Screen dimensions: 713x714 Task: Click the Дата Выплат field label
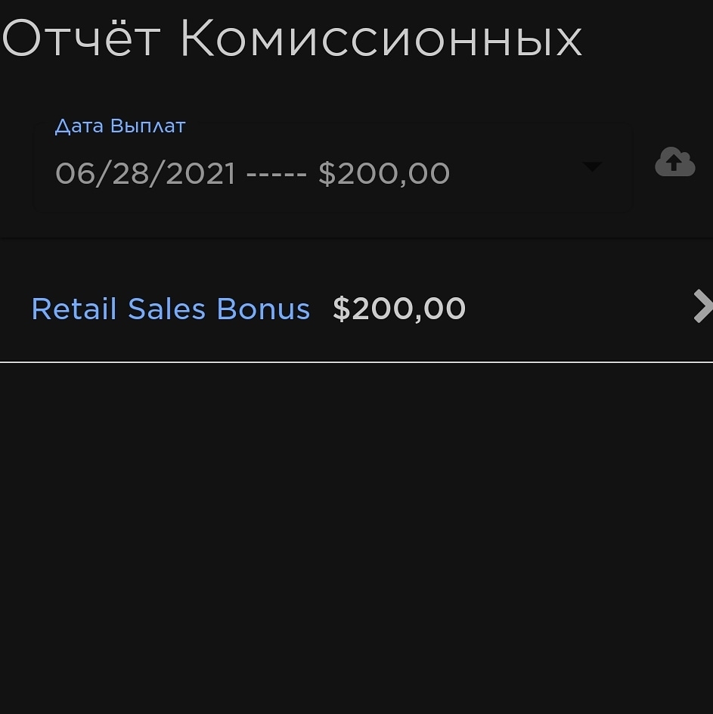coord(120,126)
